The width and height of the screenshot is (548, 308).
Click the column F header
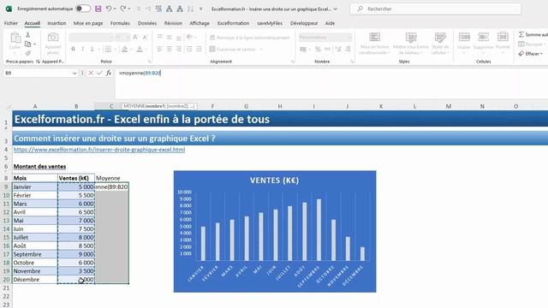212,106
